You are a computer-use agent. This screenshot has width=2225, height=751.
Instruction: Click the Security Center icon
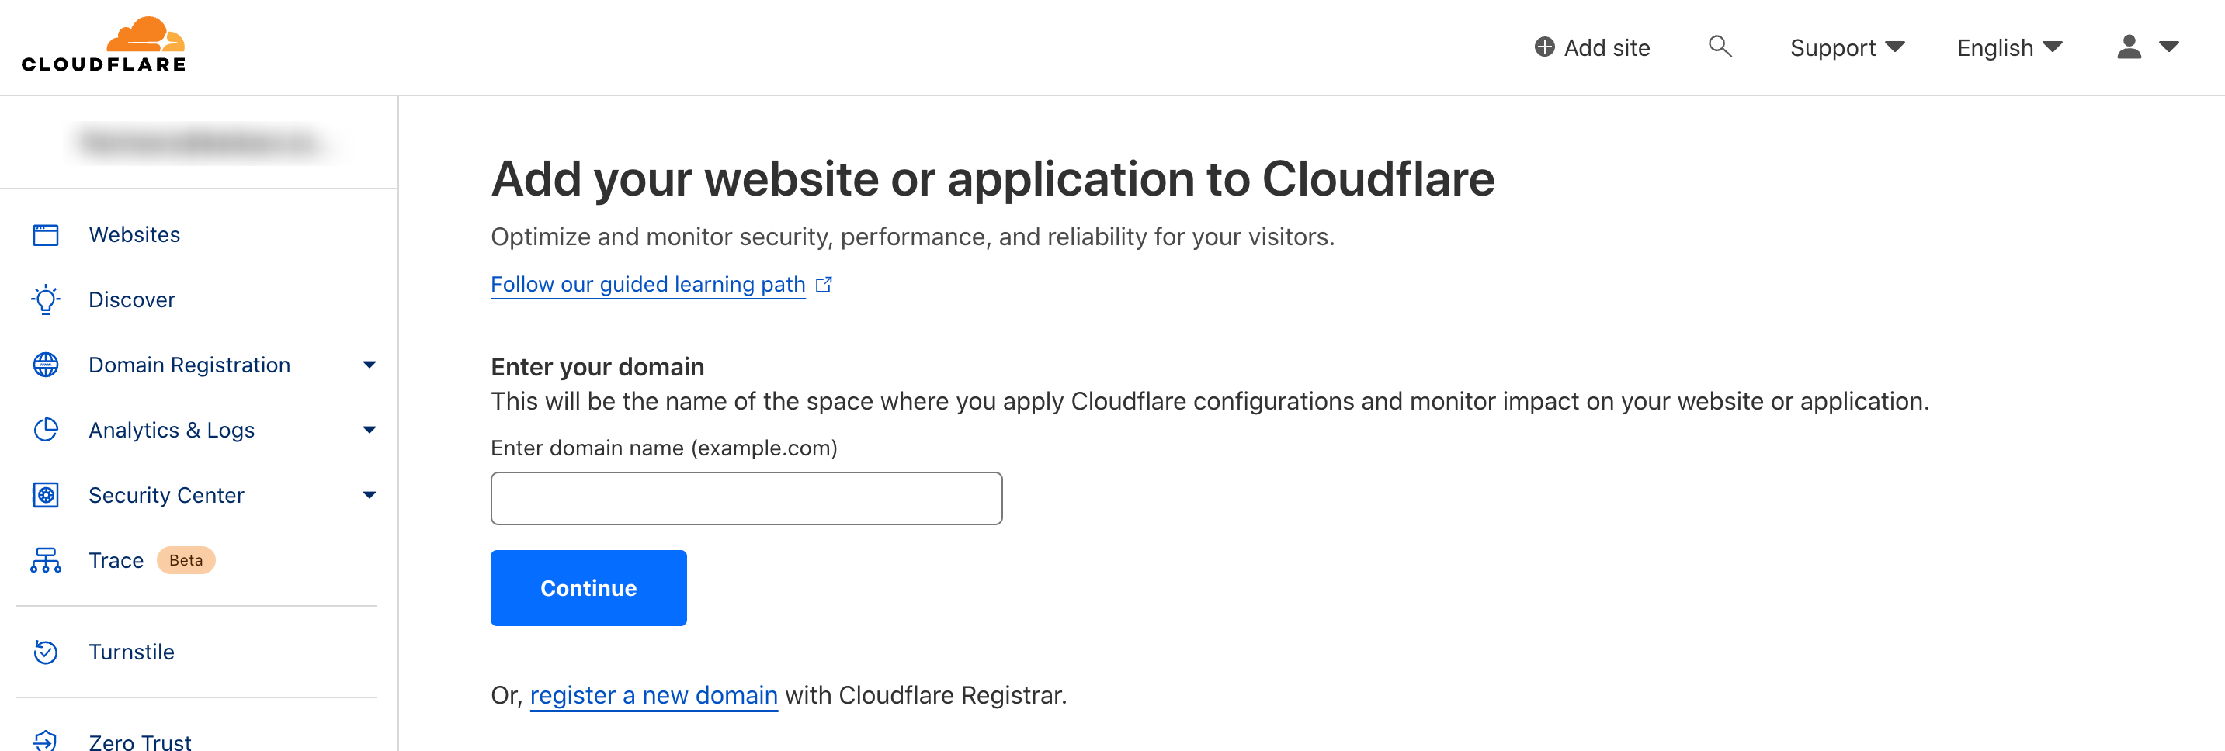[x=46, y=496]
